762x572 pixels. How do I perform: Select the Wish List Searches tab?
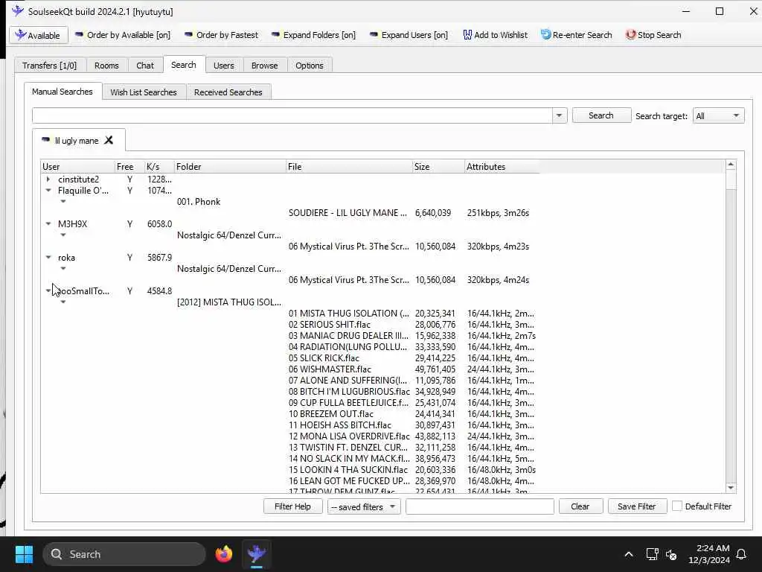tap(144, 92)
